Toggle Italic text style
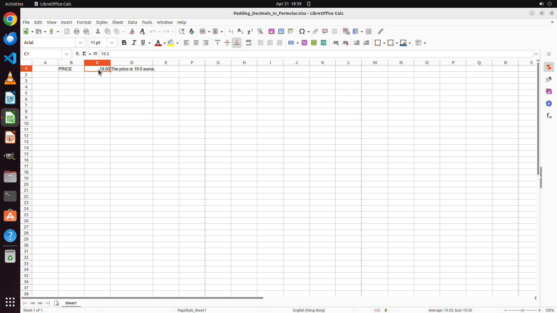The image size is (557, 313). [x=134, y=43]
